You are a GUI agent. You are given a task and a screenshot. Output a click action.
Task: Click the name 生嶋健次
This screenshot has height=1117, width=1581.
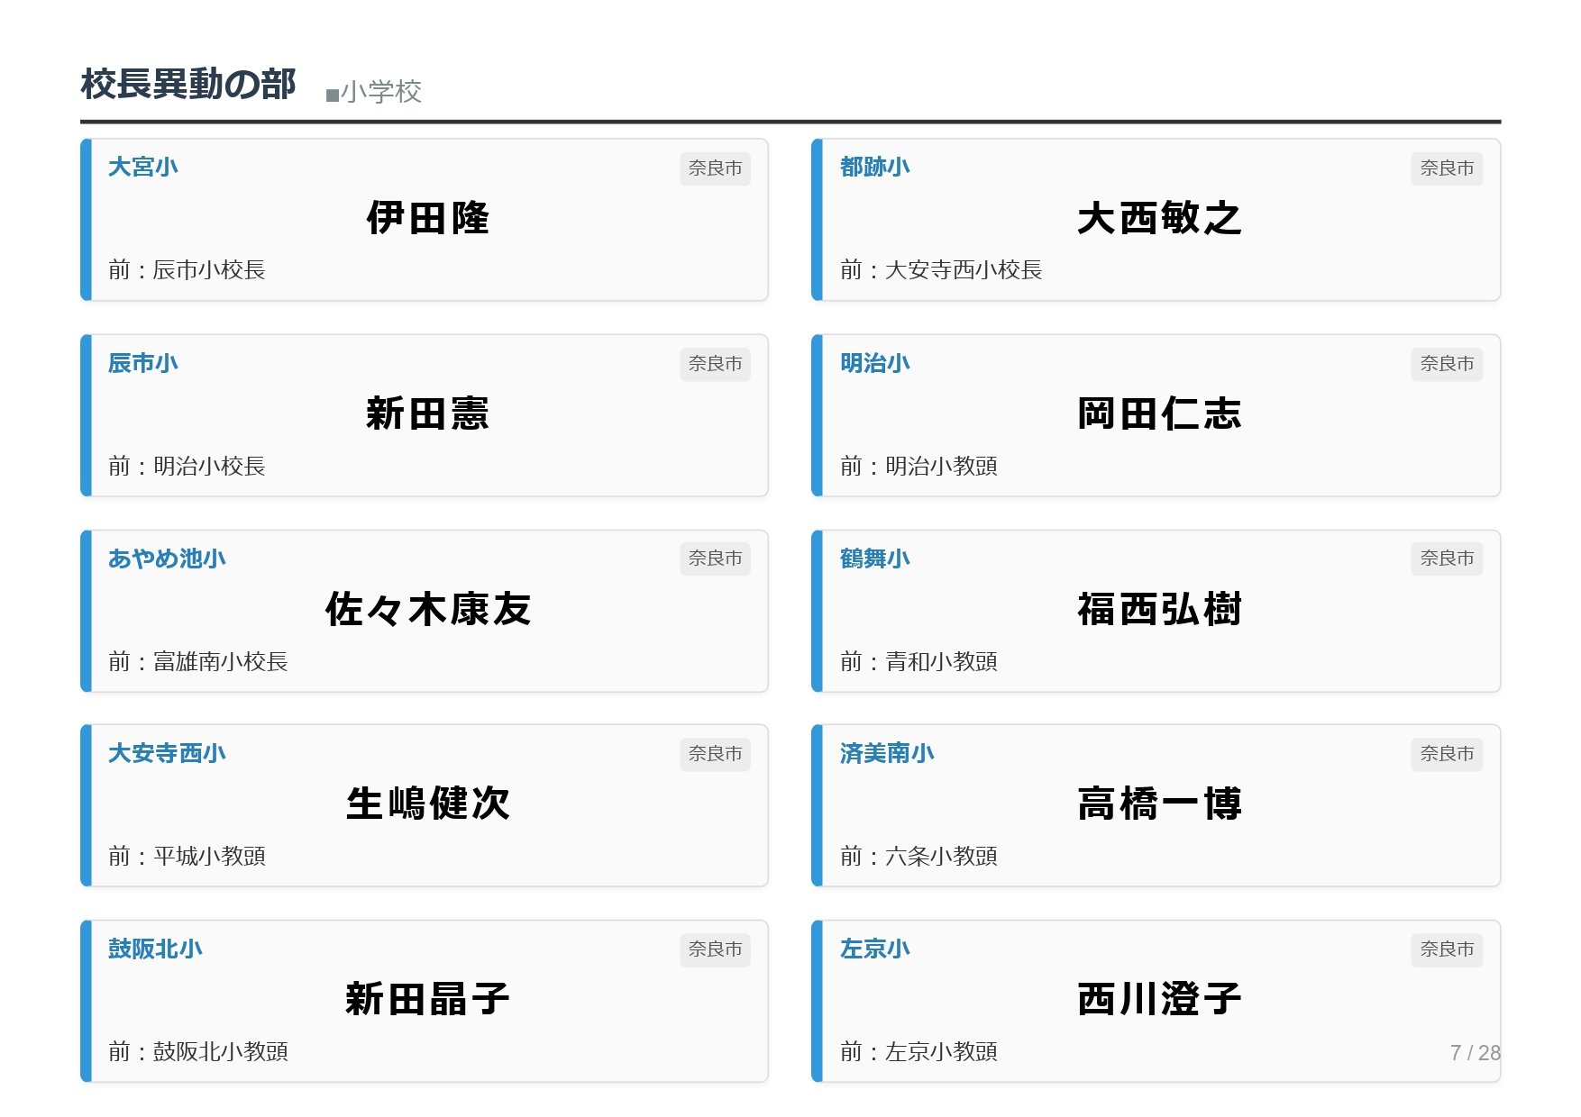pyautogui.click(x=427, y=804)
